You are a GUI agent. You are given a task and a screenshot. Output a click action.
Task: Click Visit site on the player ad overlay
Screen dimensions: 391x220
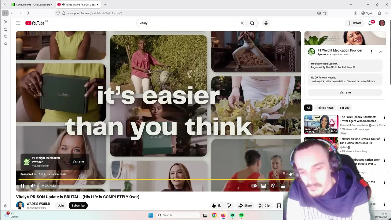pos(78,162)
